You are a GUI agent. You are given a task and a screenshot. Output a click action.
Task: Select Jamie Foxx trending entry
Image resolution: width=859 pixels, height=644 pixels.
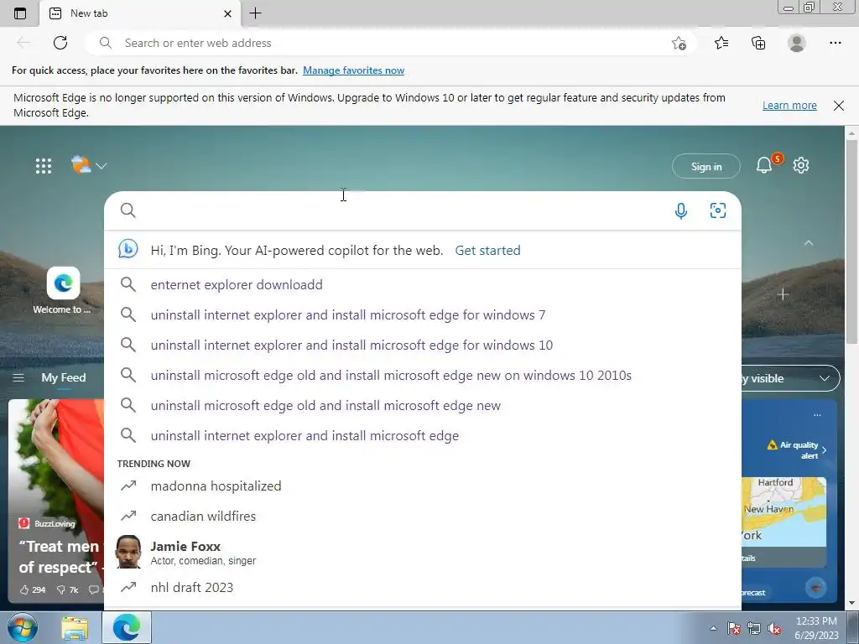[x=423, y=552]
